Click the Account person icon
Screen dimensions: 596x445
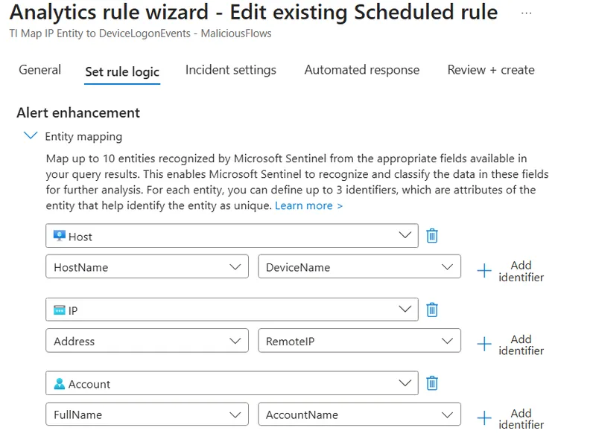click(60, 383)
